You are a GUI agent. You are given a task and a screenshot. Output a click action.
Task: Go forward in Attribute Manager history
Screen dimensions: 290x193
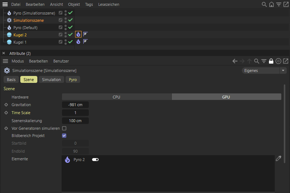[x=242, y=61]
